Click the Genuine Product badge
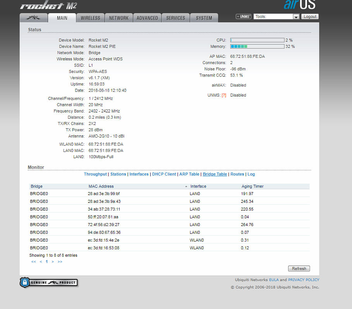Image resolution: width=352 pixels, height=309 pixels. click(x=49, y=283)
